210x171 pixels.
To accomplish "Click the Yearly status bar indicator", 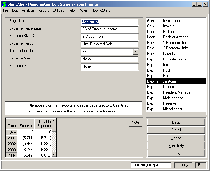I will [x=183, y=165].
